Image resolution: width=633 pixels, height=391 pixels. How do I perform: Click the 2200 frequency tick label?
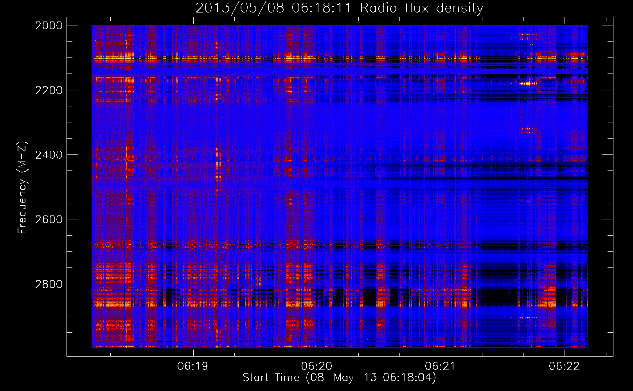(49, 90)
